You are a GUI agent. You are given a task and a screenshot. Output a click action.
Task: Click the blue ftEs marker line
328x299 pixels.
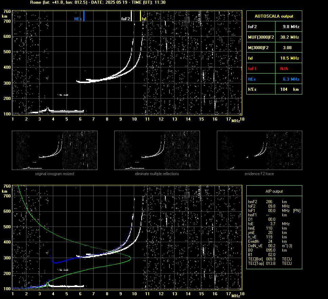[x=84, y=16]
